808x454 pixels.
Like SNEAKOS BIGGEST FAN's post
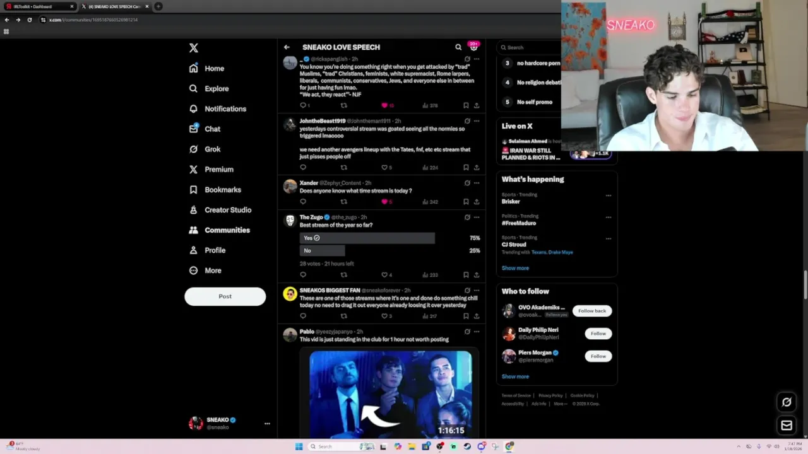384,316
